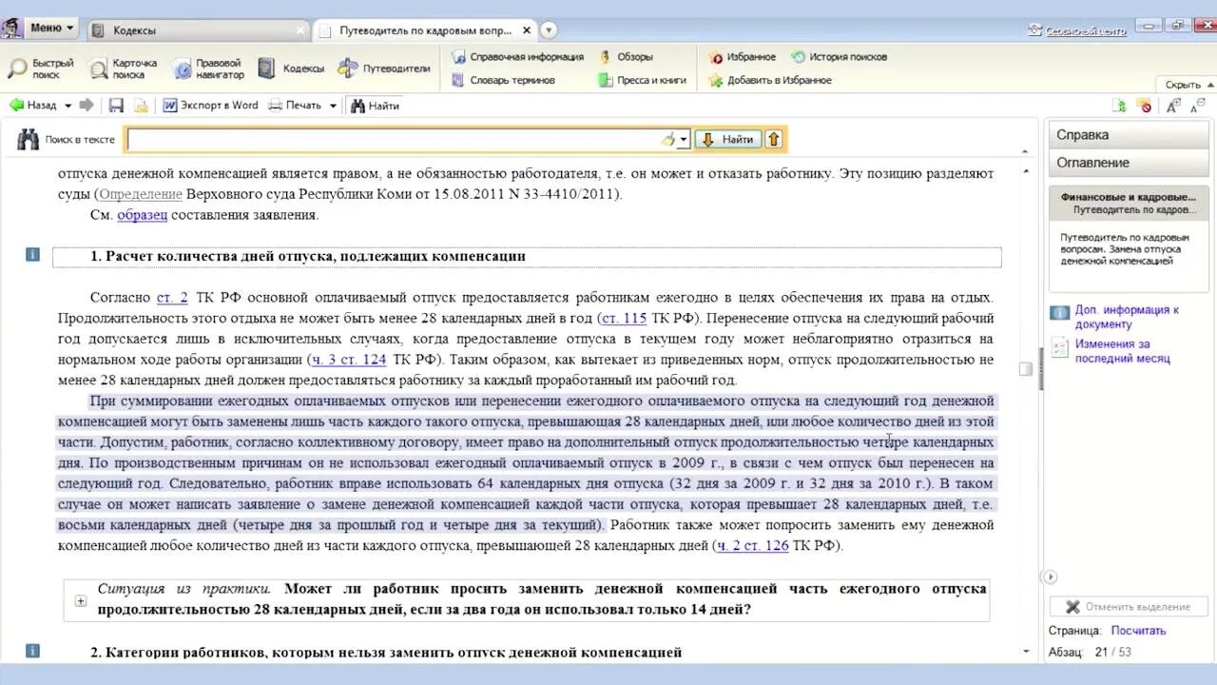Open Доп. информация к документу
The image size is (1217, 685).
[1127, 317]
